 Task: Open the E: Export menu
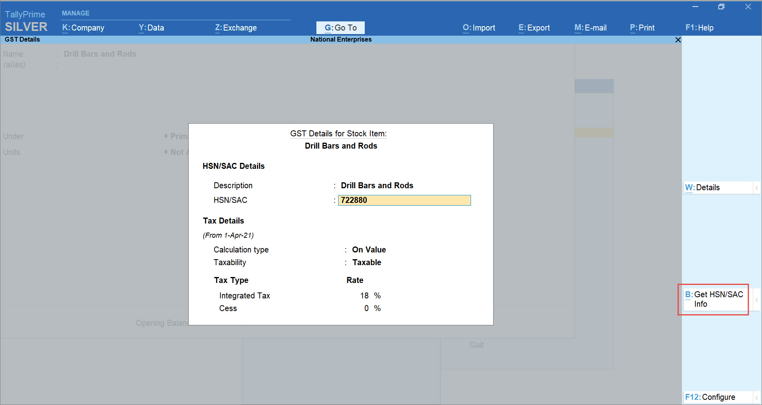(x=534, y=28)
